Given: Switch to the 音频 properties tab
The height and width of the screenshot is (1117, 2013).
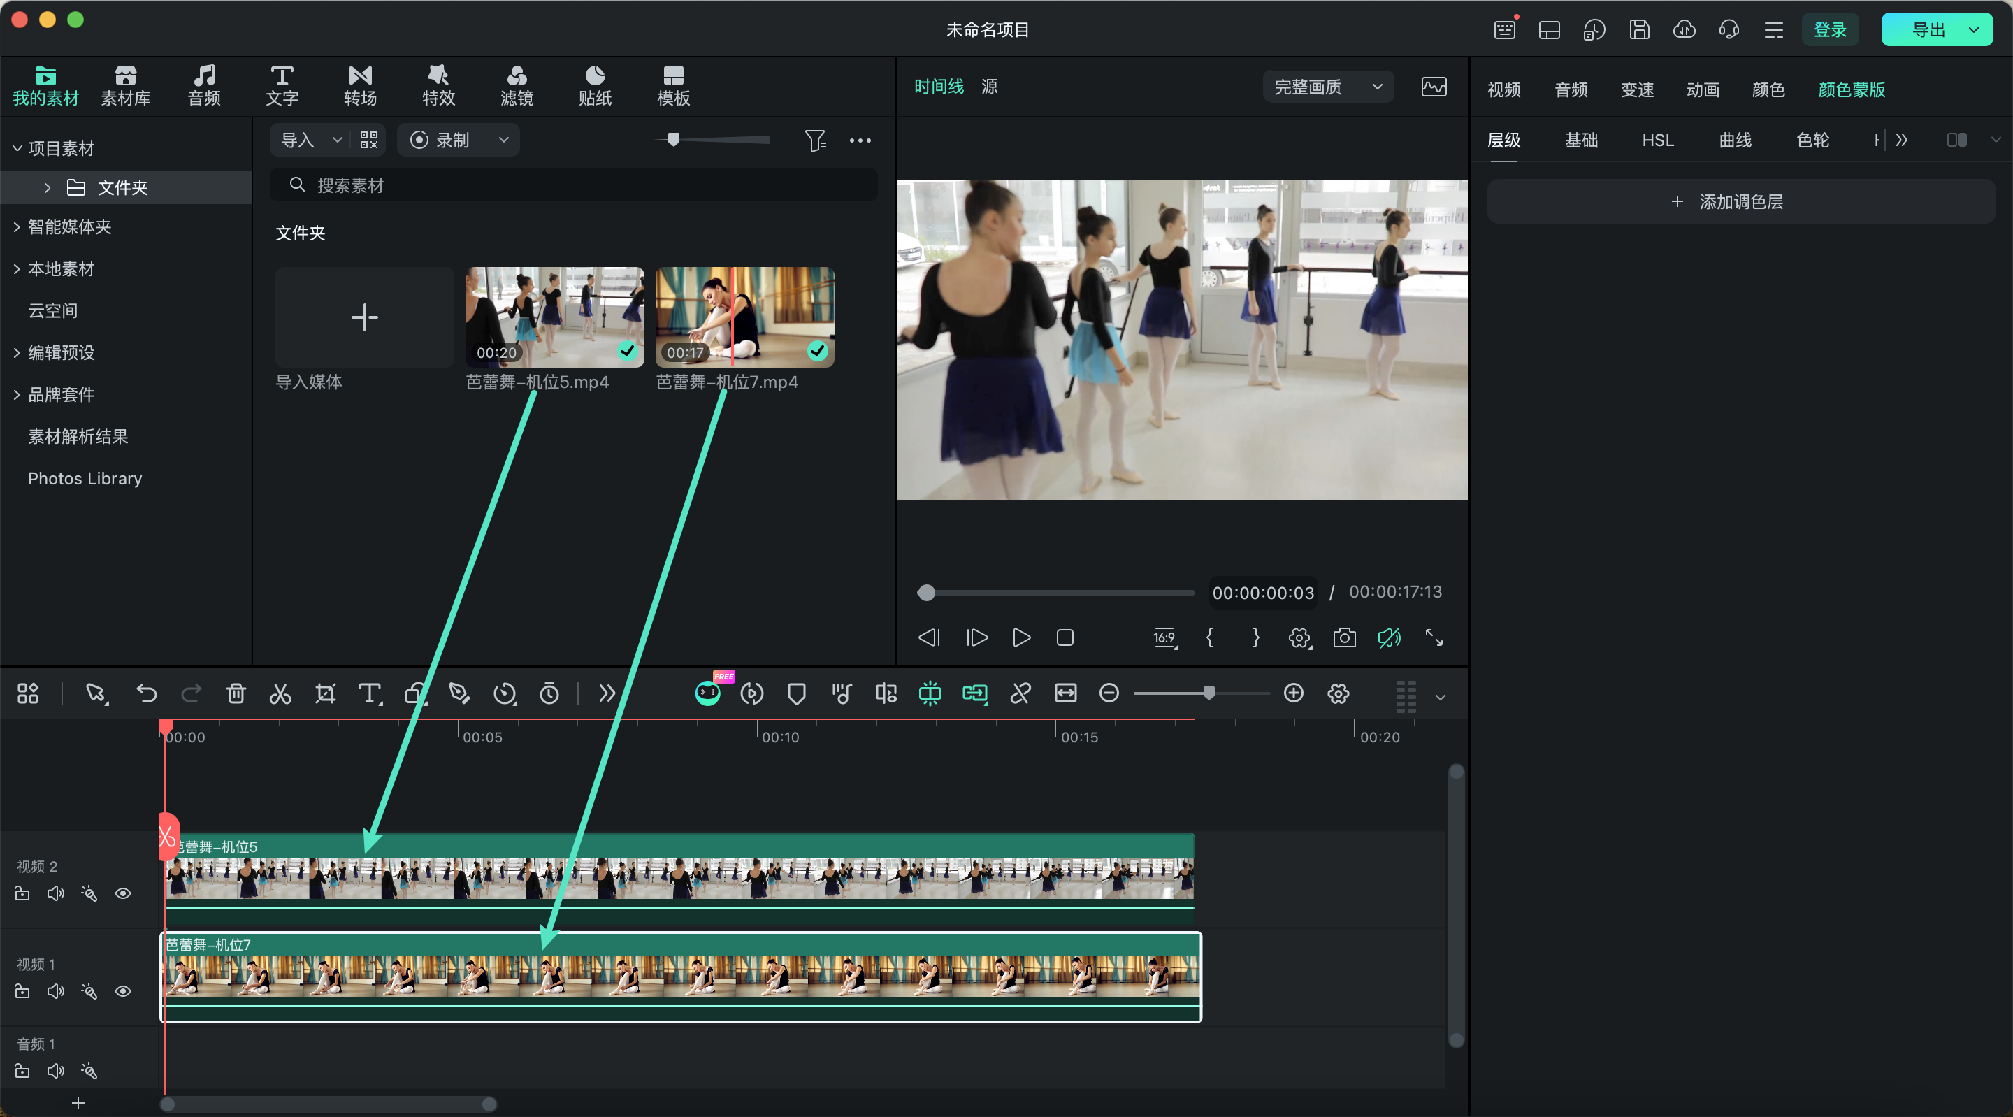Looking at the screenshot, I should 1571,90.
